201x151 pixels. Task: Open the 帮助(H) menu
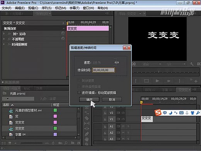(x=102, y=8)
